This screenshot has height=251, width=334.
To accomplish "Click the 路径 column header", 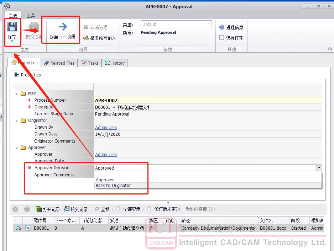I will (219, 220).
